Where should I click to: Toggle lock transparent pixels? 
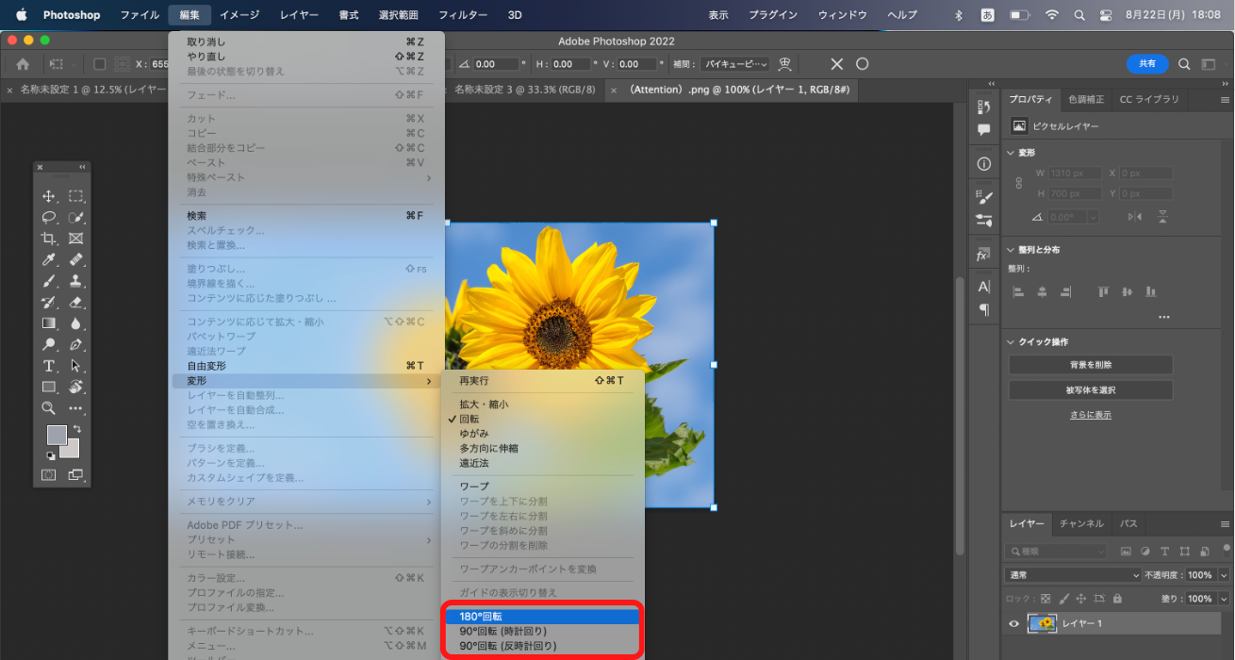(x=1045, y=599)
